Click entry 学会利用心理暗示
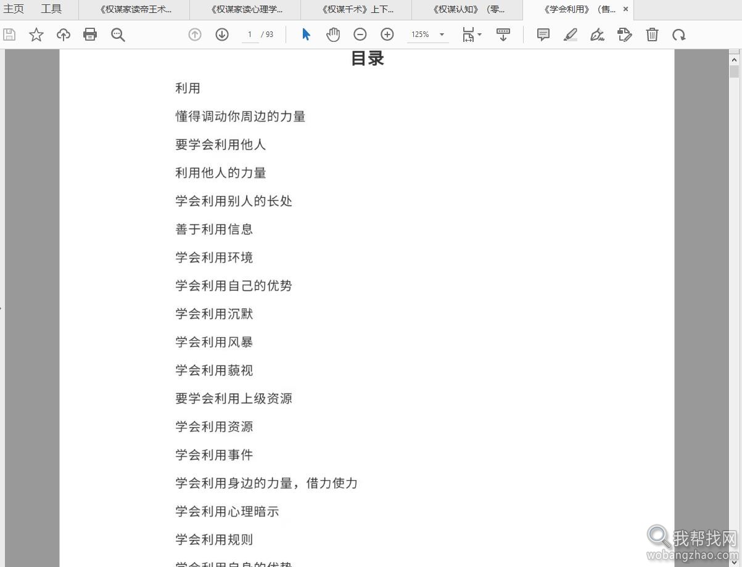Screen dimensions: 742x567 tap(227, 512)
